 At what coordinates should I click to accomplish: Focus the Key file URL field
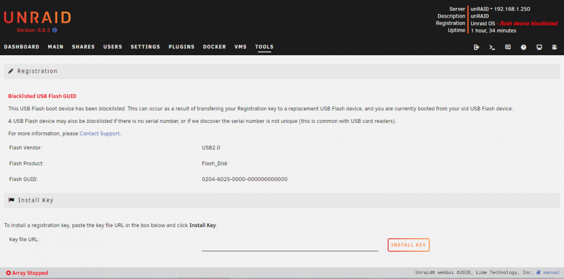coord(290,245)
